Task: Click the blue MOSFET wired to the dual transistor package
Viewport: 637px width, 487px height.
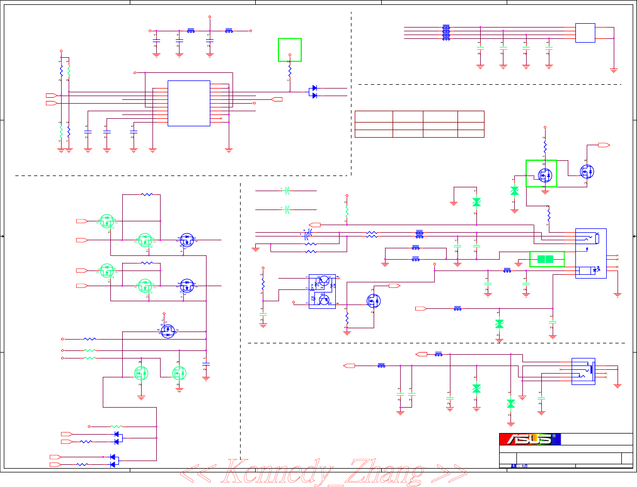Action: (x=373, y=301)
